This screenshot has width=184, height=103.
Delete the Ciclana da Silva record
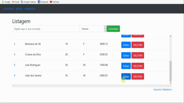point(138,56)
